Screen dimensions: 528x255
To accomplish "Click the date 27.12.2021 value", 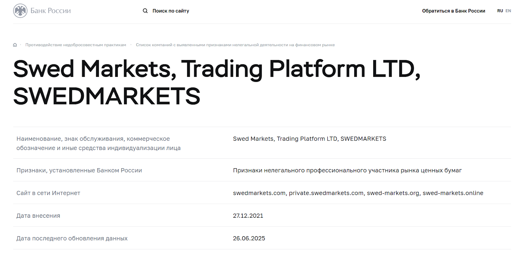I will click(248, 215).
